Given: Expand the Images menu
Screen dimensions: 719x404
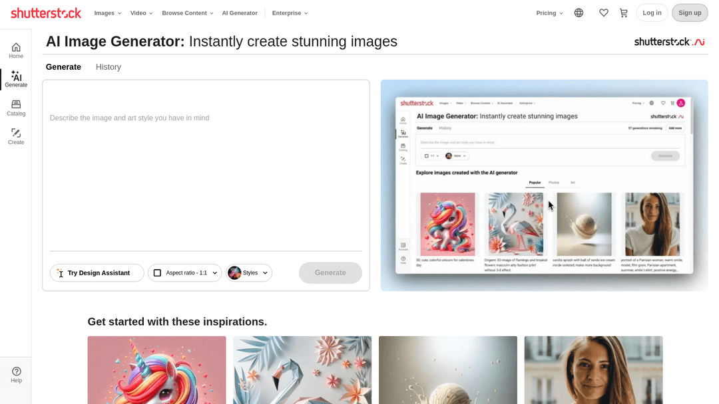Looking at the screenshot, I should point(108,13).
